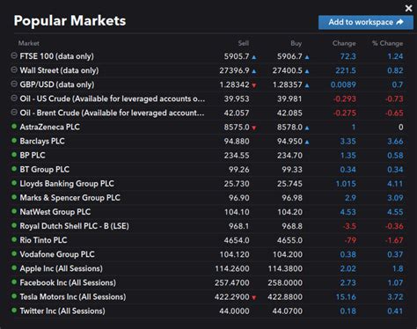Sort by the Market column header
The height and width of the screenshot is (329, 417).
tap(28, 43)
